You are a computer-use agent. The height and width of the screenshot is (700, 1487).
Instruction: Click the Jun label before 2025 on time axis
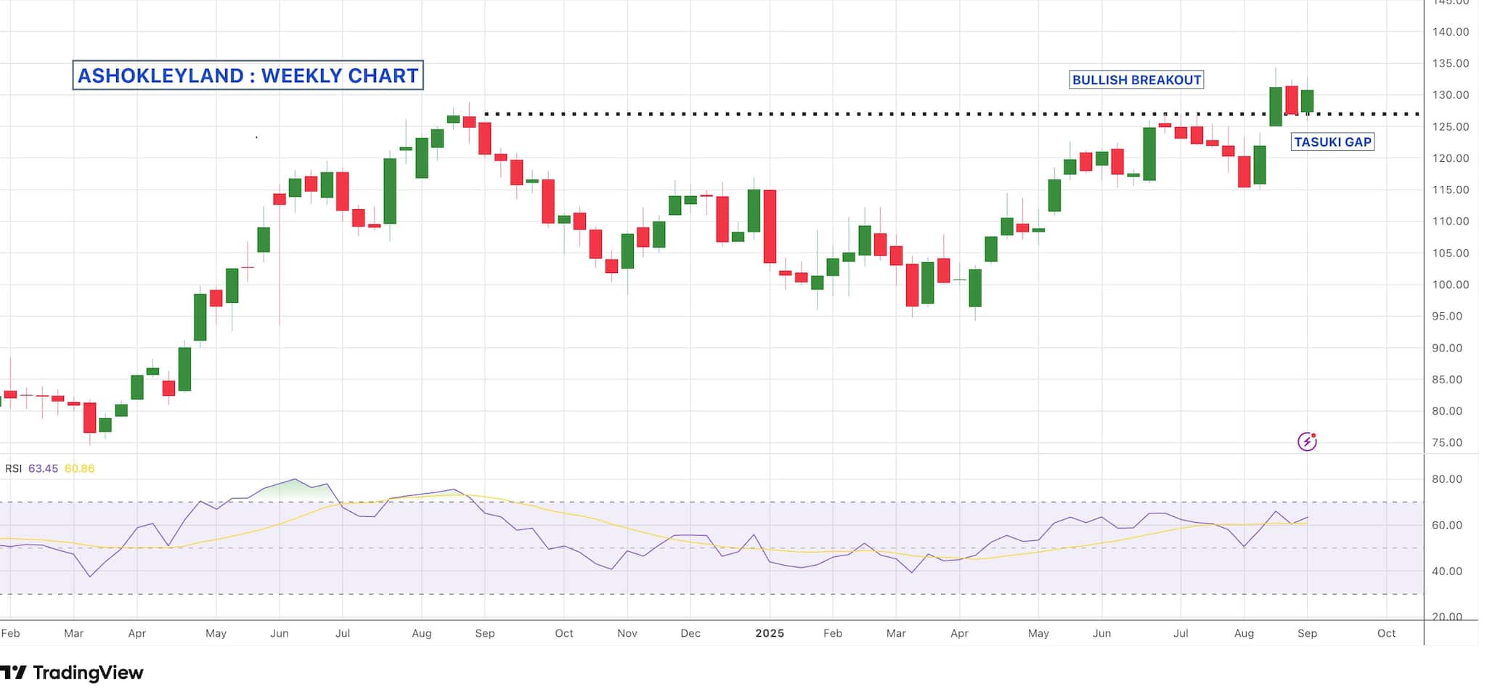[280, 633]
